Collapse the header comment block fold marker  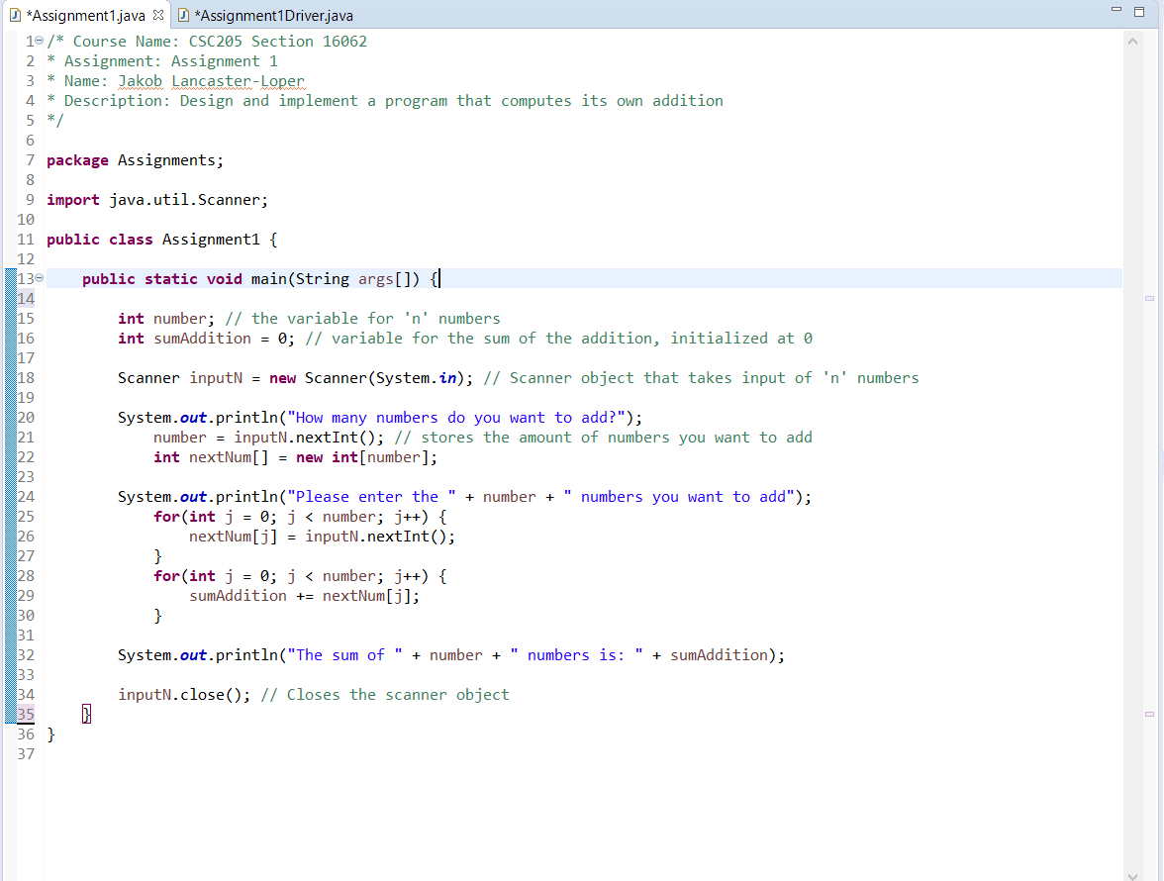[37, 41]
